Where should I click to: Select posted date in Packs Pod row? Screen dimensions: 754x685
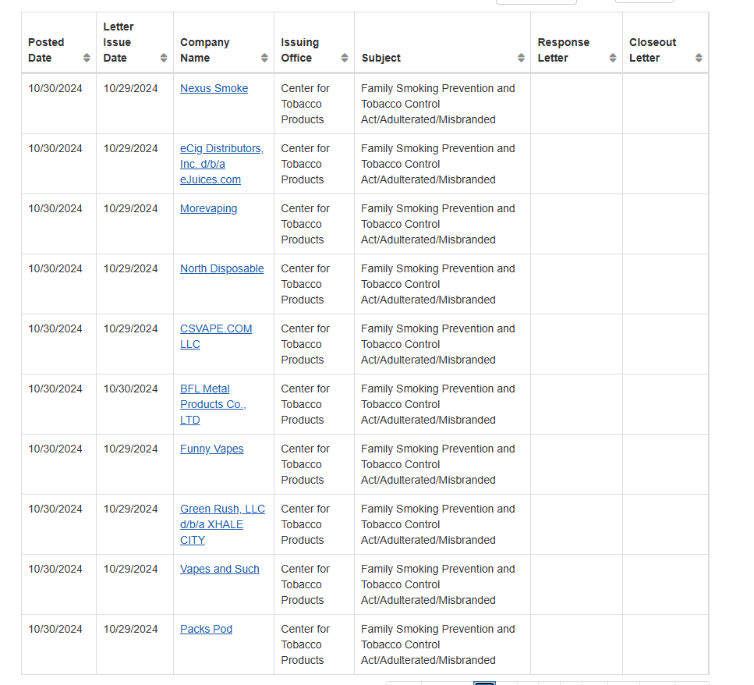click(x=55, y=629)
